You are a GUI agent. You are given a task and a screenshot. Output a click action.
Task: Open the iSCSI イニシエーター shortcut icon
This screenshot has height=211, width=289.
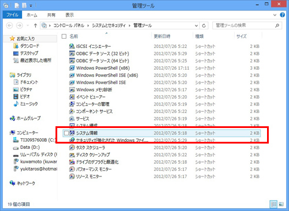pyautogui.click(x=72, y=46)
